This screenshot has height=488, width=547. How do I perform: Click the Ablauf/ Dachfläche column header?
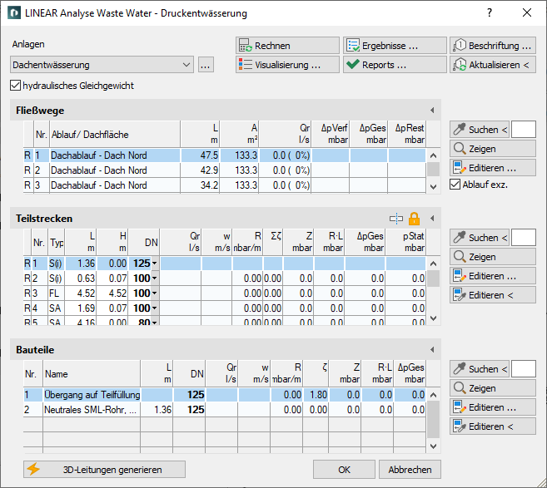pos(115,135)
